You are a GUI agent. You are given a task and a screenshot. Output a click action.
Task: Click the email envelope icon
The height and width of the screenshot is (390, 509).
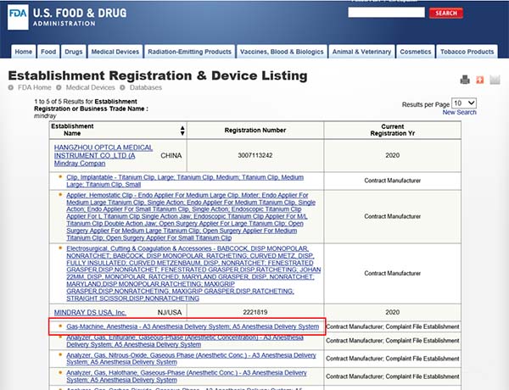click(495, 80)
